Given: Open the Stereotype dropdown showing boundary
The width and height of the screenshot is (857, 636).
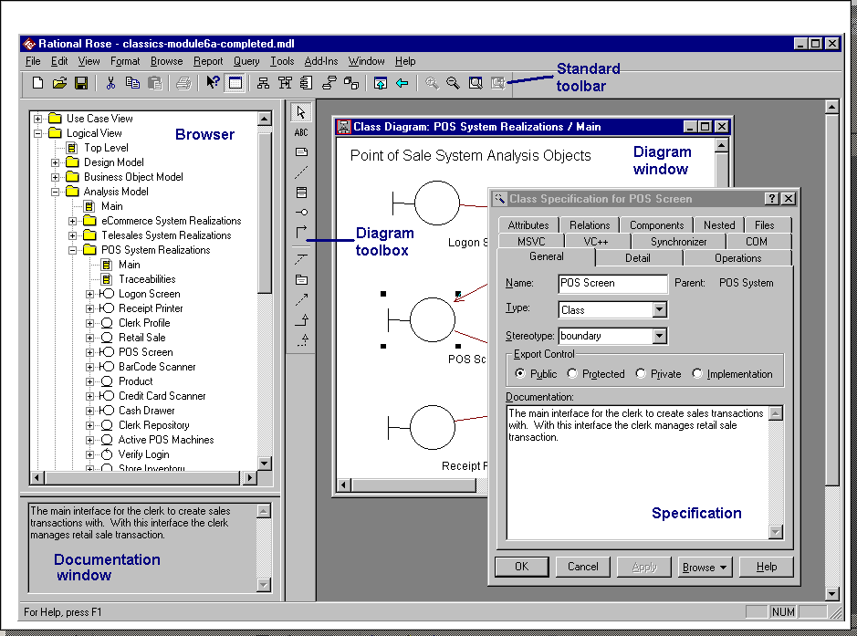Looking at the screenshot, I should [x=660, y=336].
